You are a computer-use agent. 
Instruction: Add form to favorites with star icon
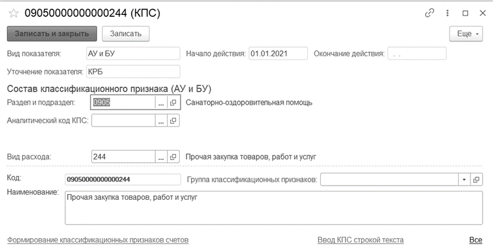pyautogui.click(x=14, y=13)
